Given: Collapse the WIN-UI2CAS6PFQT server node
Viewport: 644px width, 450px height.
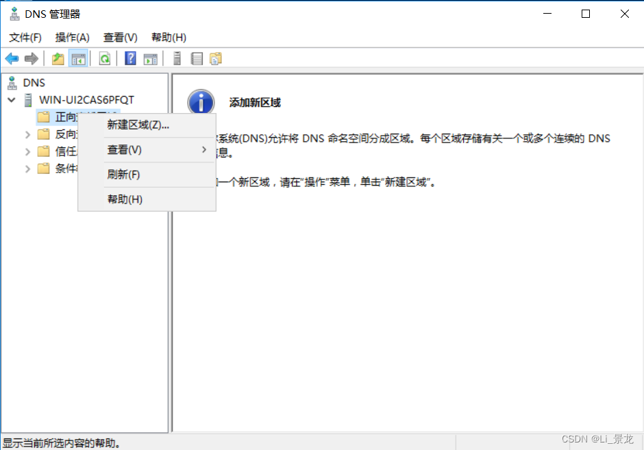Looking at the screenshot, I should coord(12,100).
